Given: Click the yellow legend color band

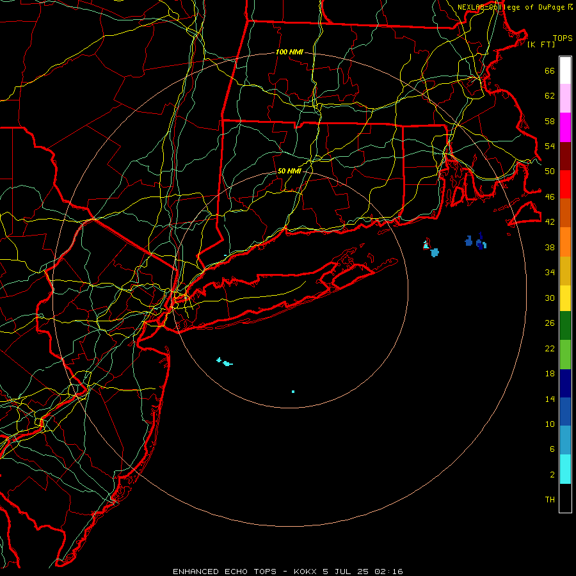Looking at the screenshot, I should click(x=565, y=298).
